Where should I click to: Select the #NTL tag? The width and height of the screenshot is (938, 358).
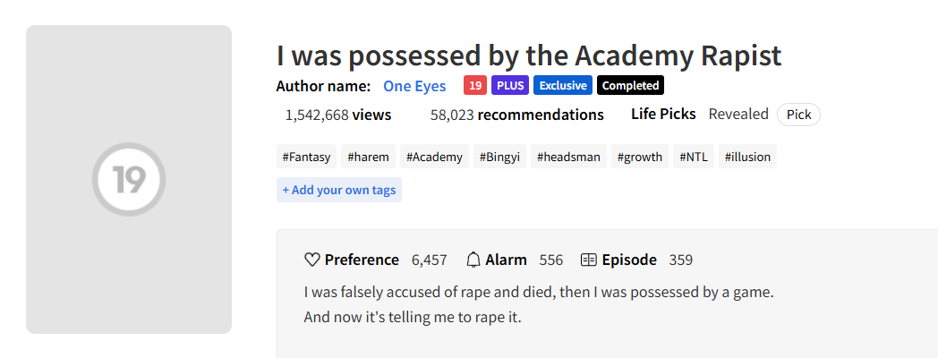(x=693, y=157)
